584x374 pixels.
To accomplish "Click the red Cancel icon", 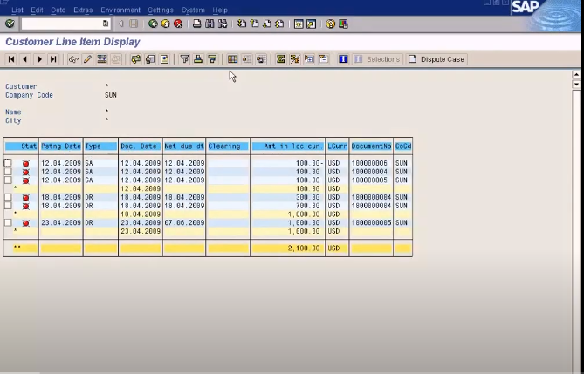I will 178,24.
